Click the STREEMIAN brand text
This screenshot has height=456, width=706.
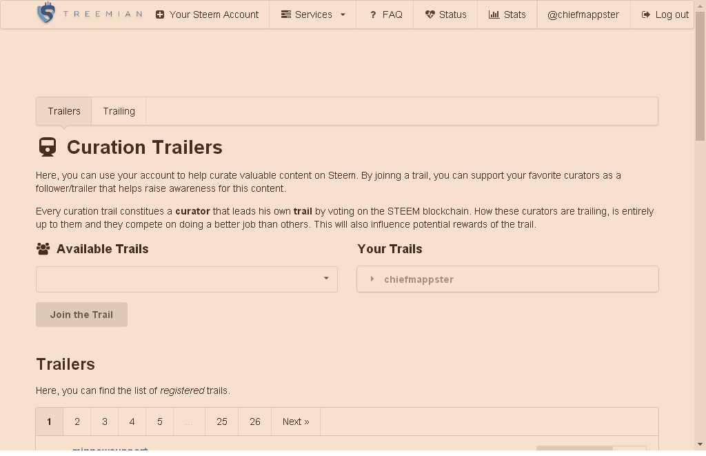click(103, 14)
